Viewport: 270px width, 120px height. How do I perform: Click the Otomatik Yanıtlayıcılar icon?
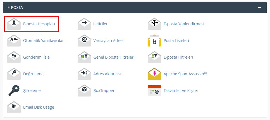point(14,41)
